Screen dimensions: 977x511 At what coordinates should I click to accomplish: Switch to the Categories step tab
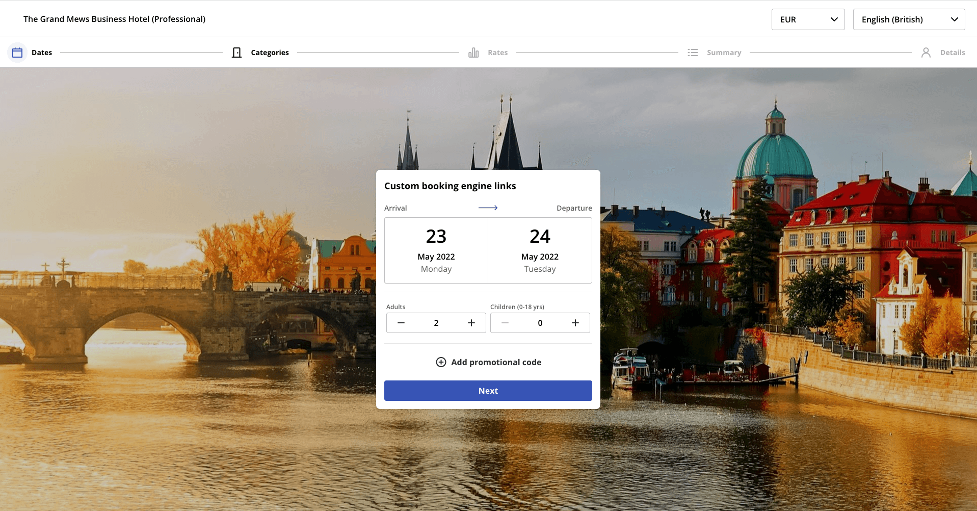pyautogui.click(x=270, y=53)
